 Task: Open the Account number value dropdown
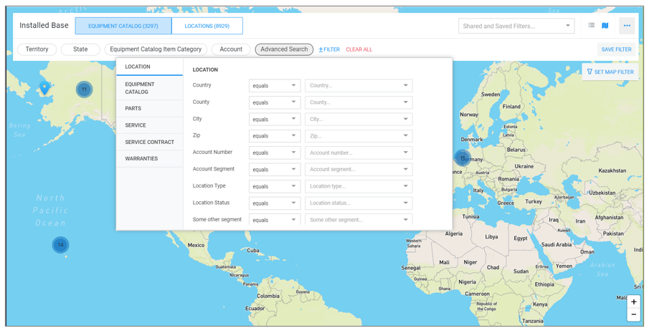359,153
